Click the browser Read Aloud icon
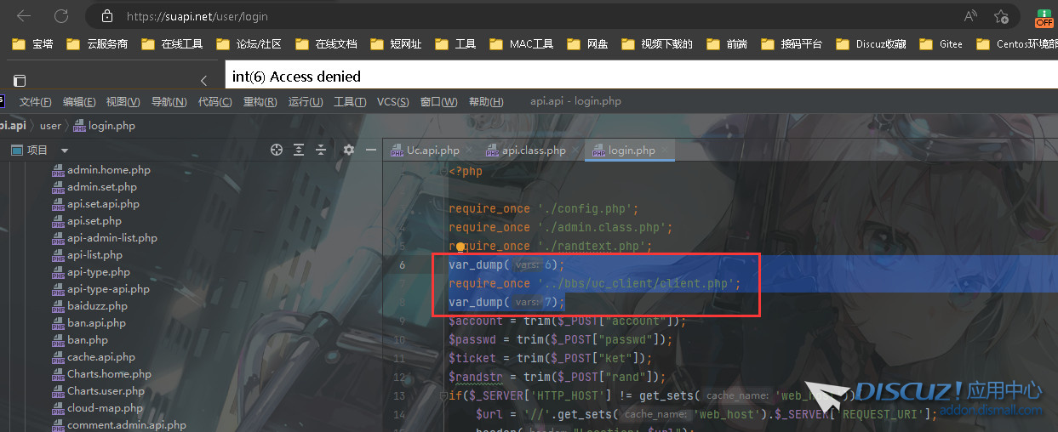Image resolution: width=1058 pixels, height=432 pixels. pos(970,16)
